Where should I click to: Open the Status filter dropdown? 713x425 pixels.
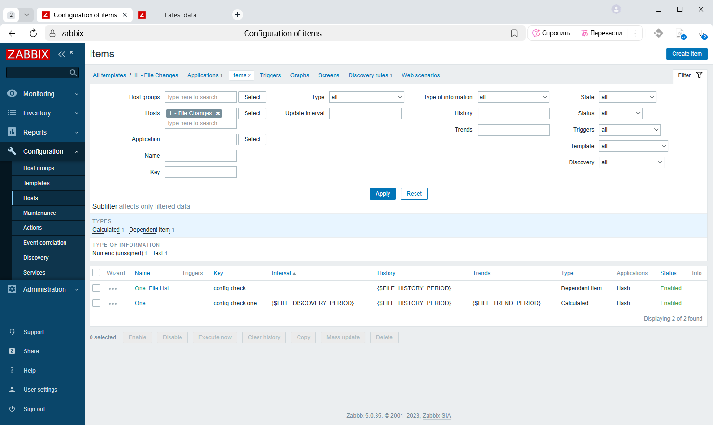pos(621,113)
